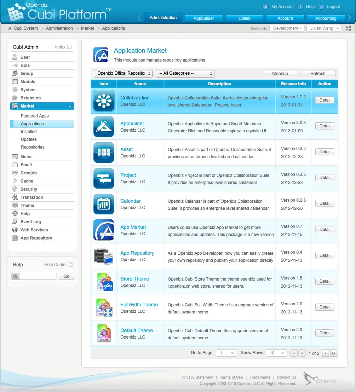The image size is (356, 392).
Task: Open the Jixian Wang user dropdown
Action: click(324, 28)
